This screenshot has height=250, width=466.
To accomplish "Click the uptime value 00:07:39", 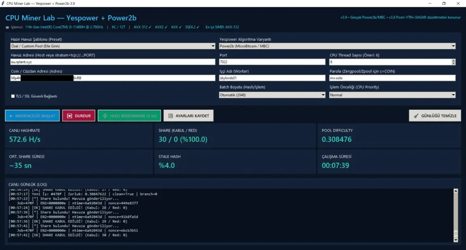I will coord(335,165).
